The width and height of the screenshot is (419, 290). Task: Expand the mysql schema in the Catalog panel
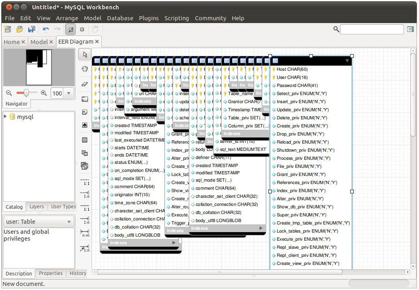click(5, 116)
